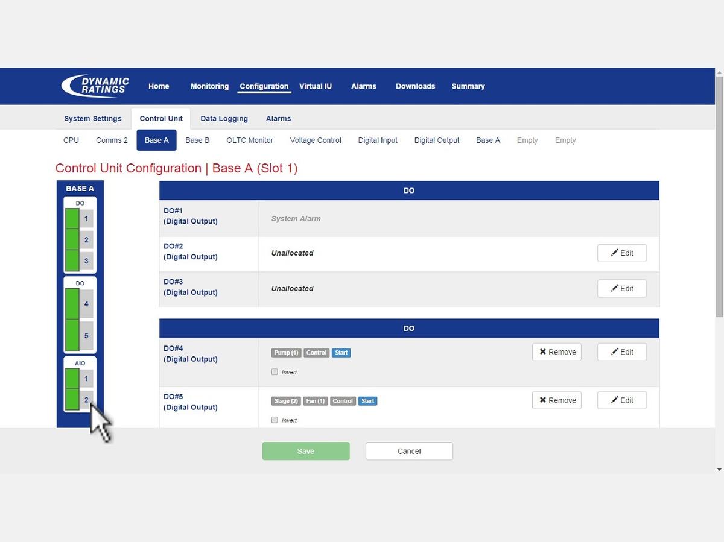Enable Invert checkbox for DO#5
This screenshot has width=724, height=542.
[x=275, y=420]
